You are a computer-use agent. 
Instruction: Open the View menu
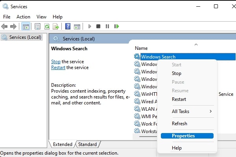point(41,17)
